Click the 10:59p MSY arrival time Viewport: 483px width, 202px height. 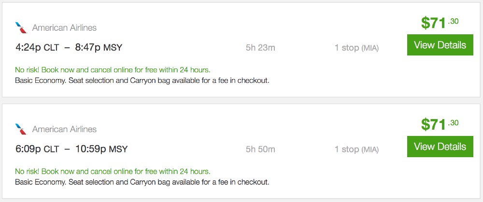[x=101, y=149]
